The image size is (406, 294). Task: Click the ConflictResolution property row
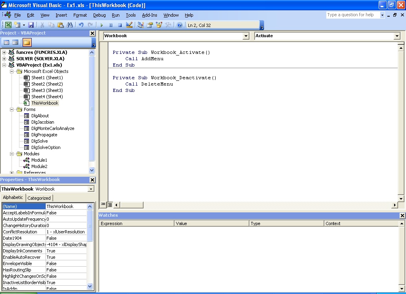[44, 232]
